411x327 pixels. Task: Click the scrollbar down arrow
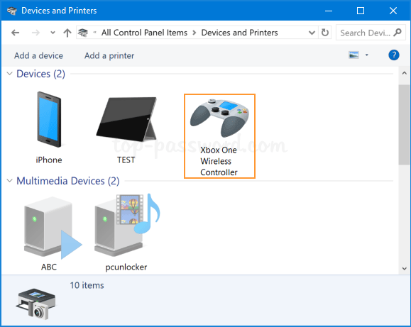[x=405, y=269]
